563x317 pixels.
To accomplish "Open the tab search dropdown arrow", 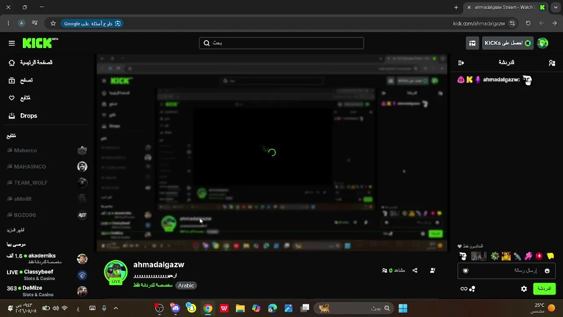I will [x=555, y=7].
